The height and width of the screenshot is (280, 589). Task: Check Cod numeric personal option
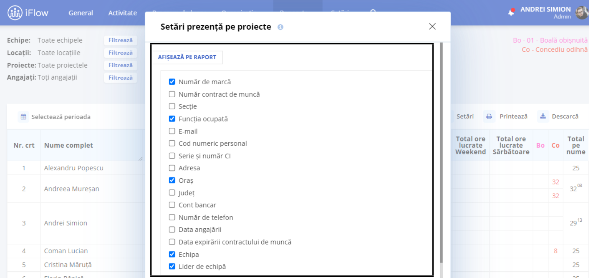pyautogui.click(x=172, y=143)
